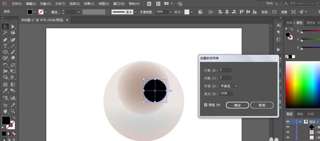Open the Paragraph panel icon
This screenshot has height=141, width=320.
pyautogui.click(x=279, y=33)
